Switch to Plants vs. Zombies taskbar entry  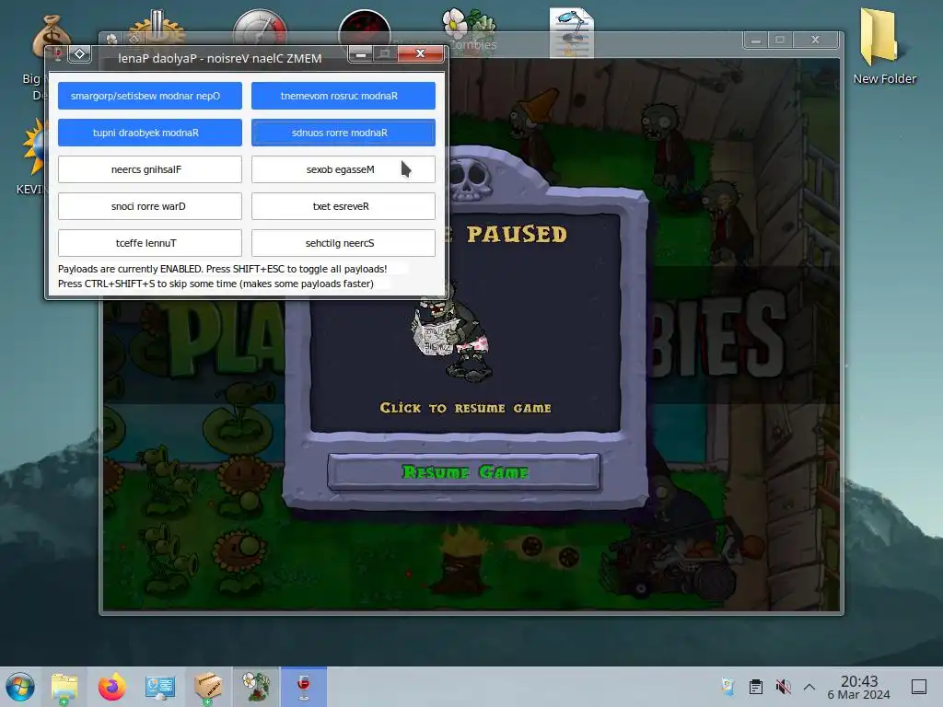[256, 687]
